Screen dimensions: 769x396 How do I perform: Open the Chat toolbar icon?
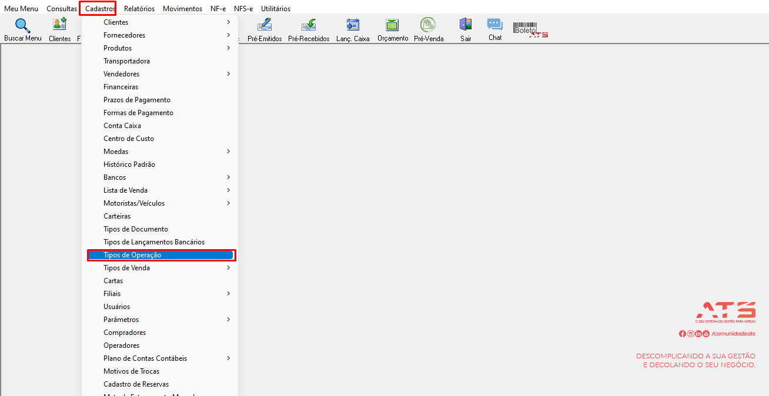pos(495,25)
